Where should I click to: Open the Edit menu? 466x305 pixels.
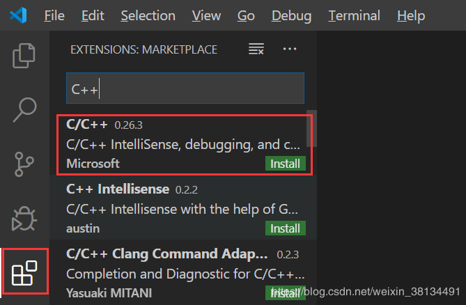click(93, 15)
